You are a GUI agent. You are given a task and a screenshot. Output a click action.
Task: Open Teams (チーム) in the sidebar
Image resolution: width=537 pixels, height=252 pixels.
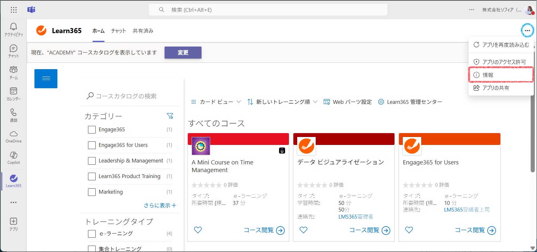pyautogui.click(x=13, y=73)
